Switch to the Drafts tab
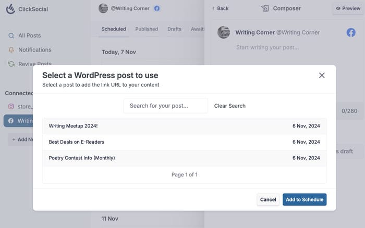Viewport: 365px width, 228px height. 174,29
